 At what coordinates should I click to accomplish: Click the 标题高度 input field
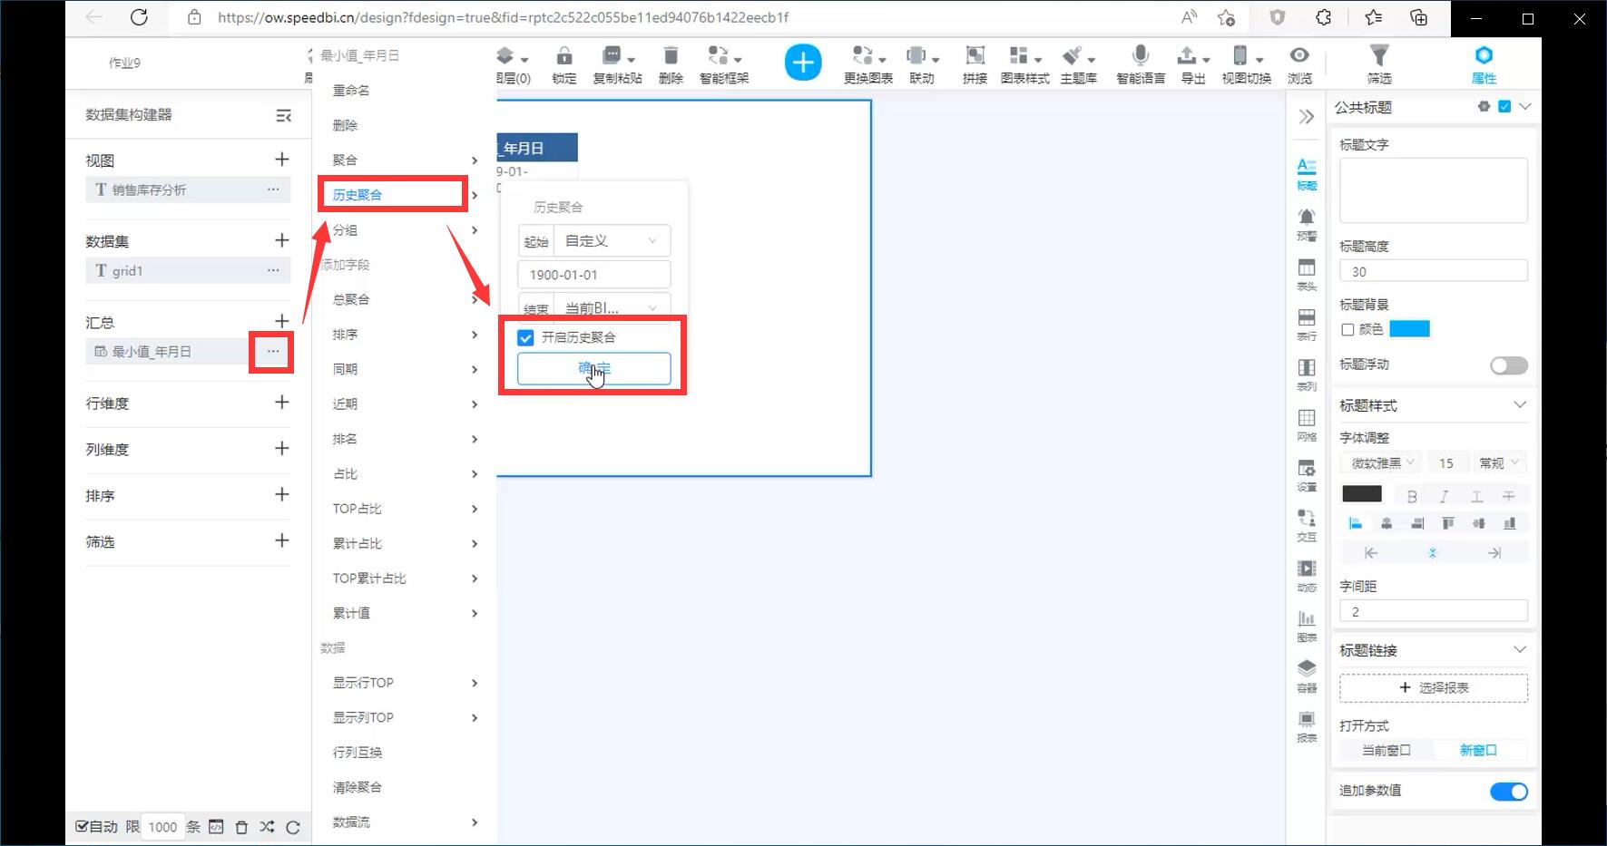[x=1434, y=271]
